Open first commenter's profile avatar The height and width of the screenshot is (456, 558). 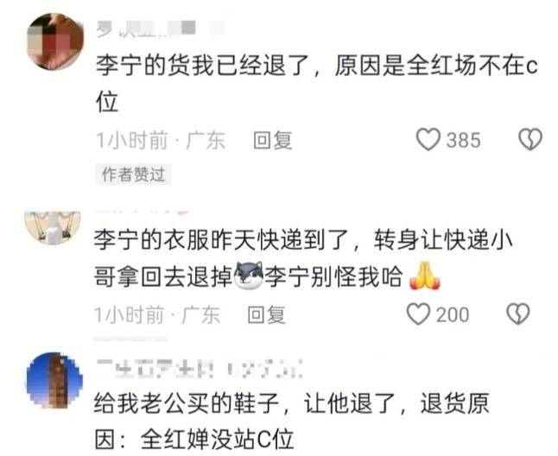55,41
